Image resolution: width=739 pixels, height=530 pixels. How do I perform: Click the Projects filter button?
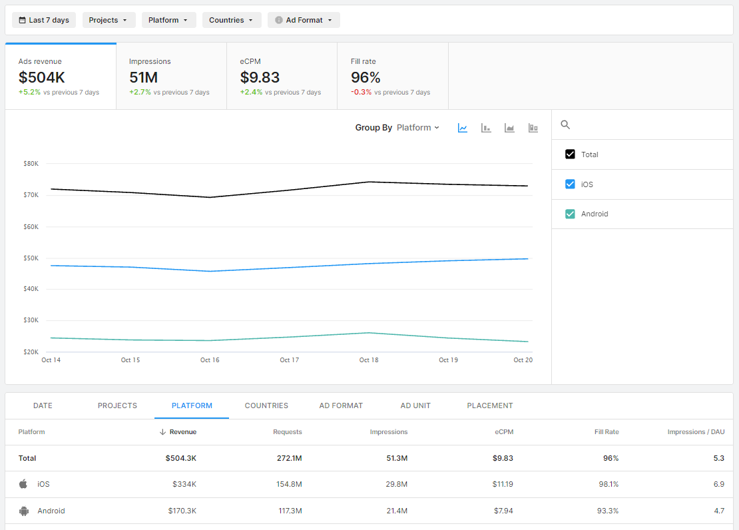[x=109, y=20]
